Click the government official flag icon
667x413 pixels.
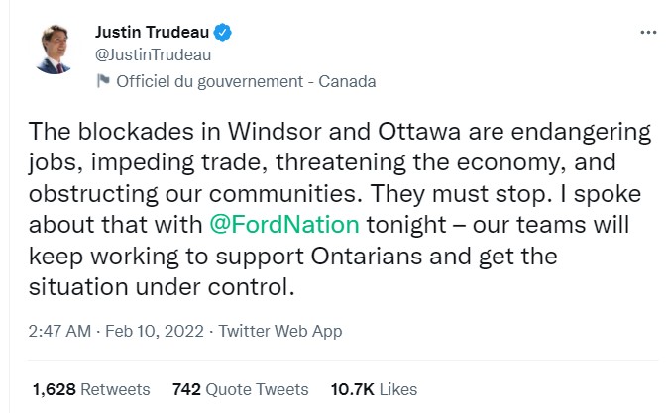[x=103, y=82]
